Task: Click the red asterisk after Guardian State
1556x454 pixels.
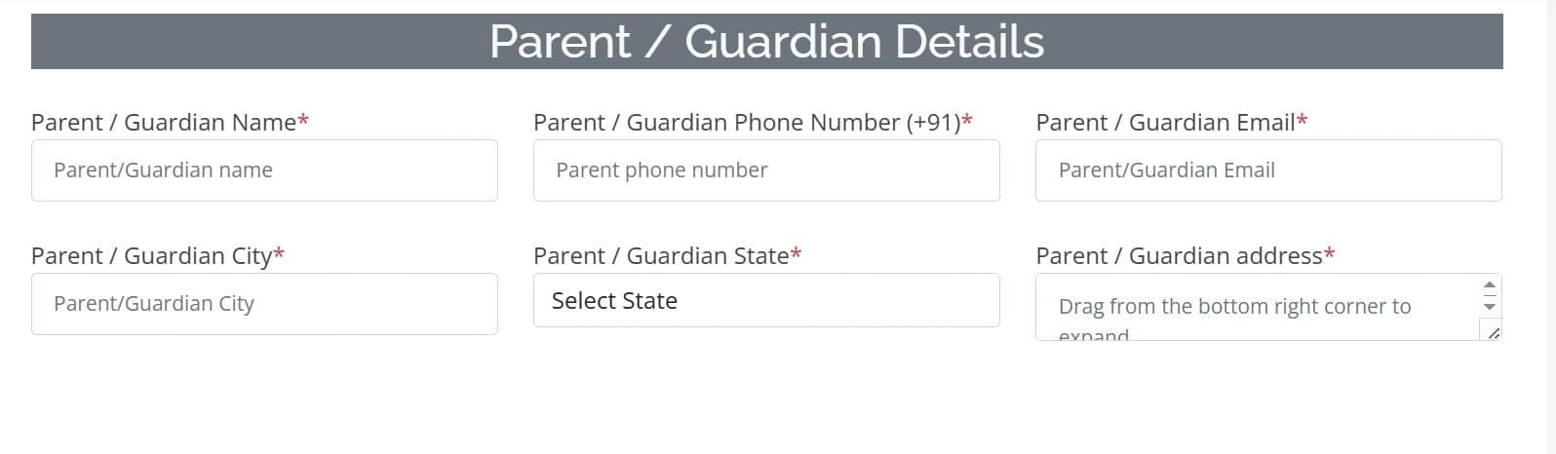Action: pos(796,255)
